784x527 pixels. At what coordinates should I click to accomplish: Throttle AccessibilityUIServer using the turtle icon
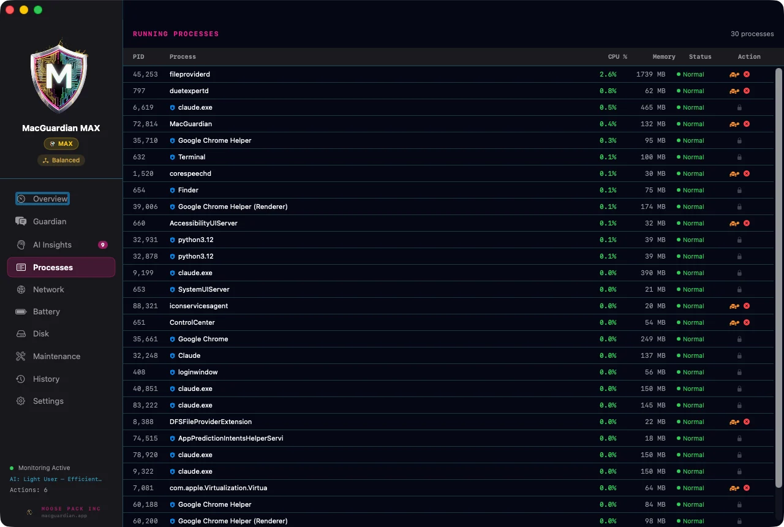point(734,223)
